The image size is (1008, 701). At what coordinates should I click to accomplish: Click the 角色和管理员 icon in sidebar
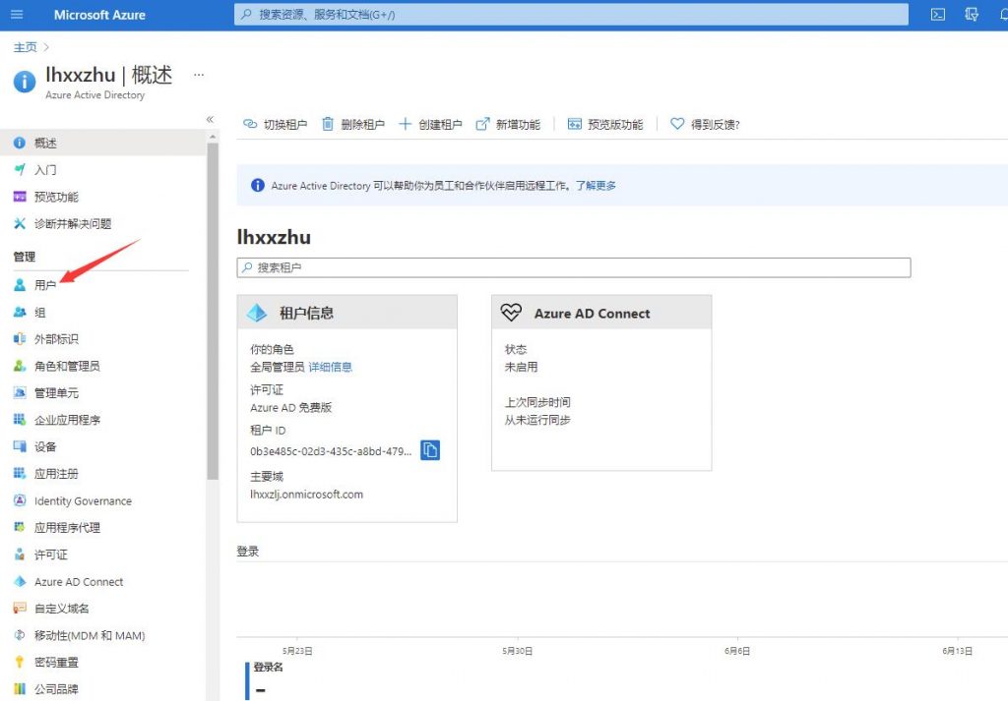[x=20, y=366]
